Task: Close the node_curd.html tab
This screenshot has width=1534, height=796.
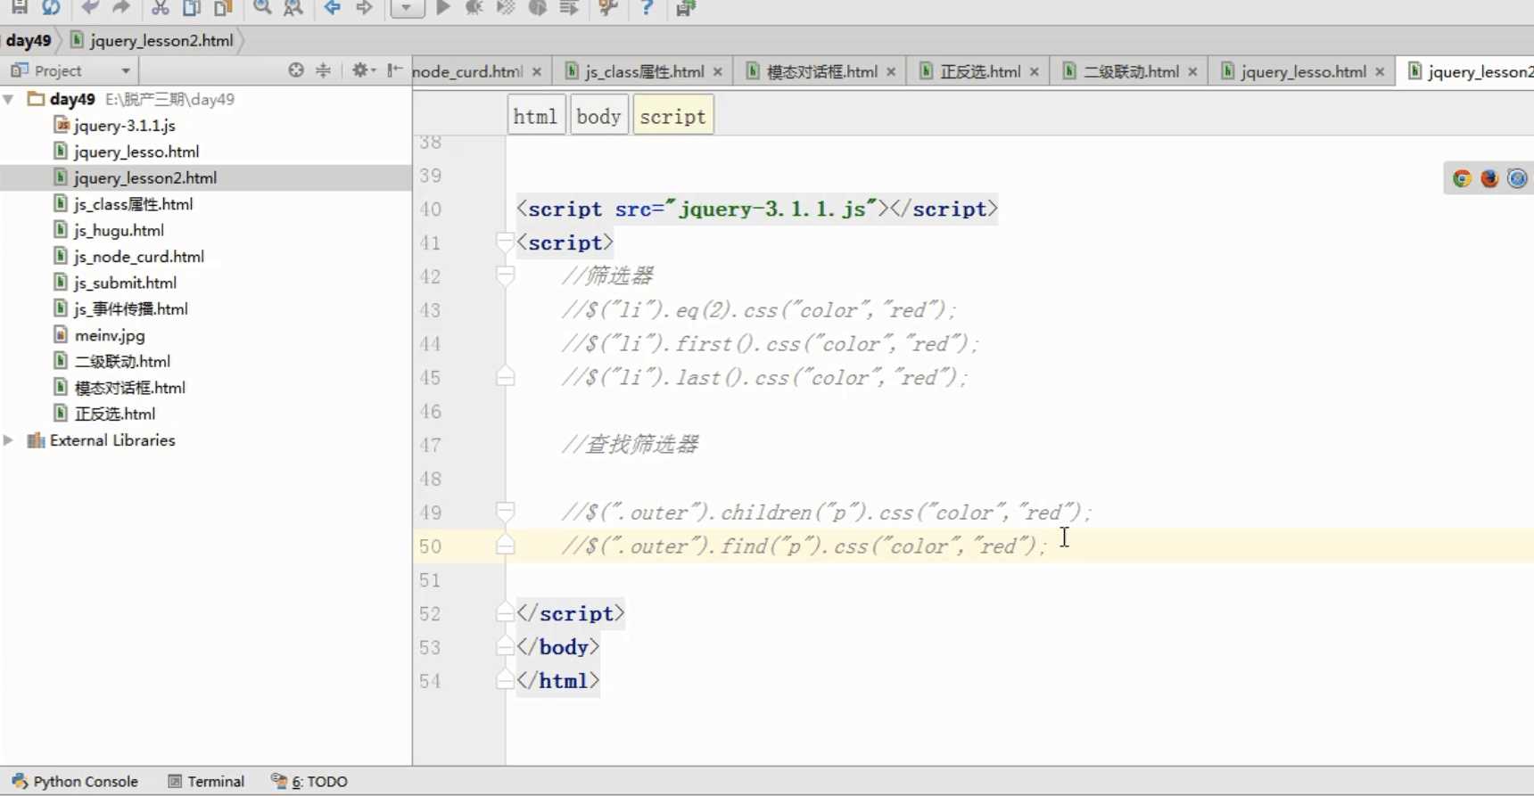Action: [x=537, y=71]
